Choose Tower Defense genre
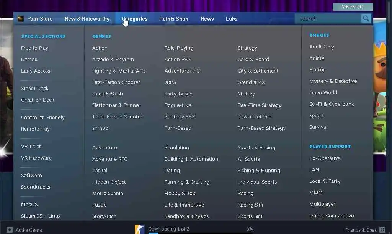The image size is (392, 234). point(255,117)
